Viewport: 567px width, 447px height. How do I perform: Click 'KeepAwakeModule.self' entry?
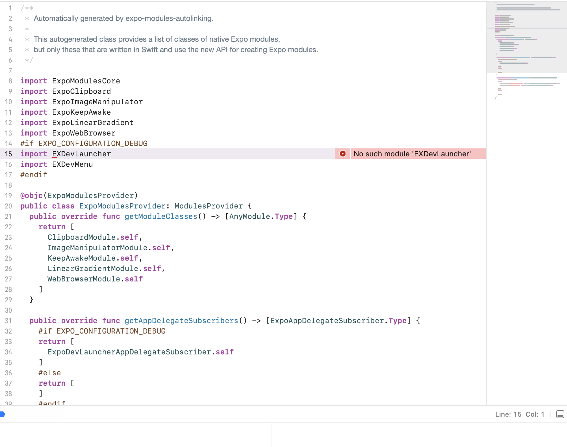pos(93,258)
